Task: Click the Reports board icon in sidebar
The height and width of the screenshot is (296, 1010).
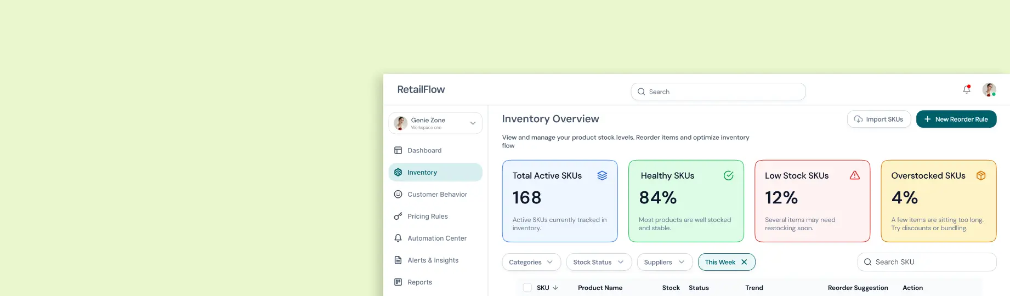Action: tap(398, 282)
